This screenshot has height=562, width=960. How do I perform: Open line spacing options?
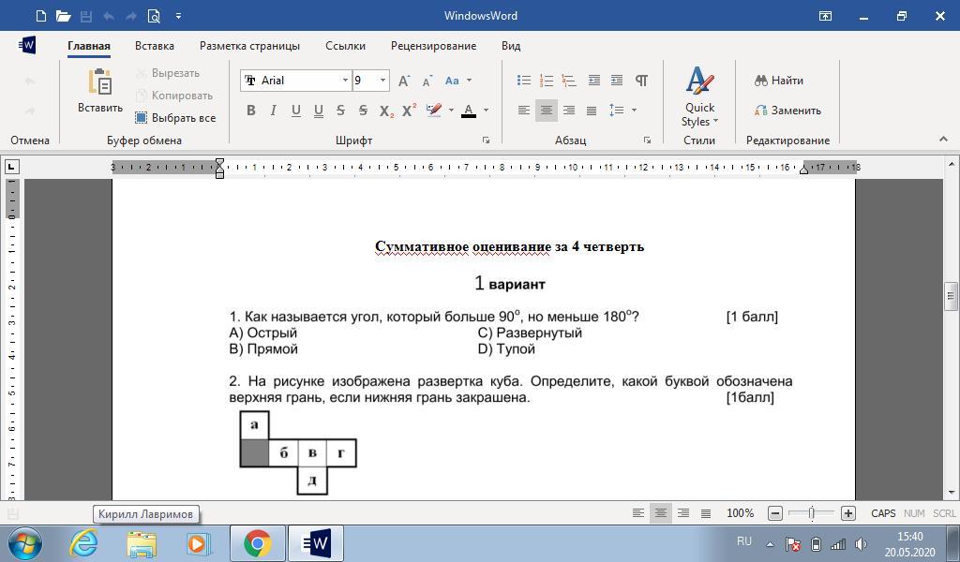point(622,111)
